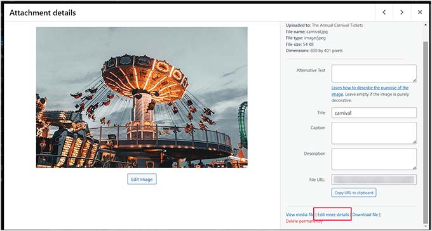Image resolution: width=432 pixels, height=231 pixels.
Task: Open the Edit more details link
Action: tap(334, 214)
